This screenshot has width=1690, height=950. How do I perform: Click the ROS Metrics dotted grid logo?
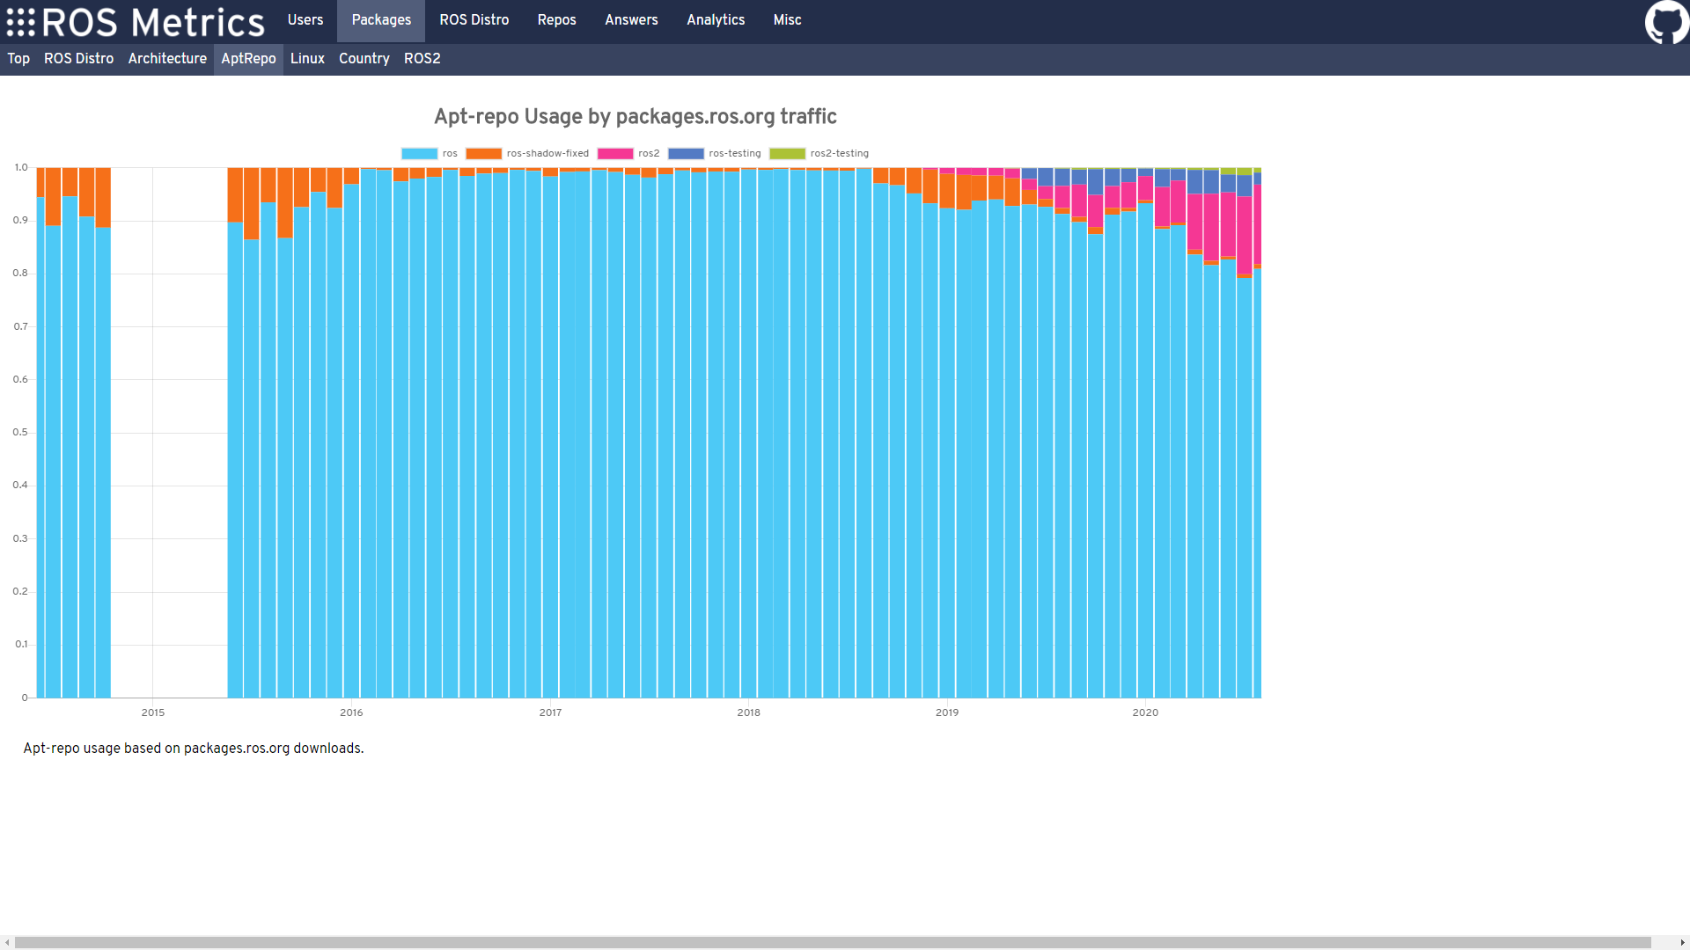pyautogui.click(x=21, y=22)
